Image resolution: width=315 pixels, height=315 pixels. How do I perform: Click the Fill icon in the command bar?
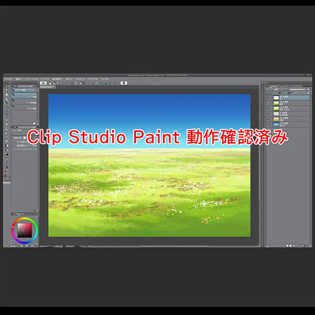tap(79, 83)
